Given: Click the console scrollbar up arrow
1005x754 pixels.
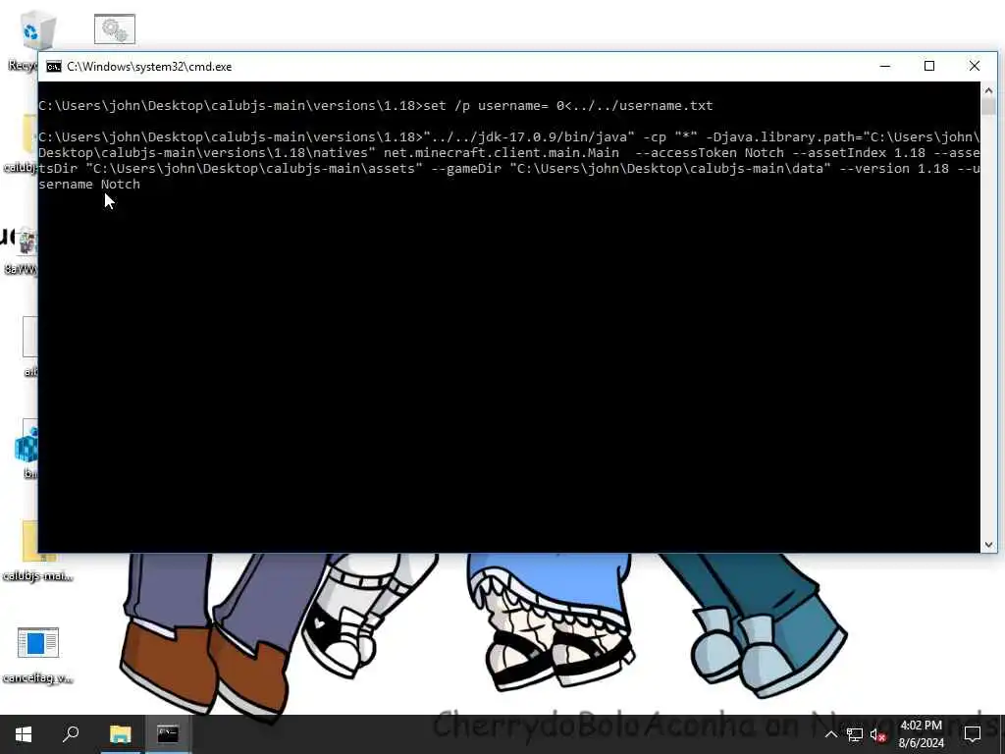Looking at the screenshot, I should click(x=988, y=90).
